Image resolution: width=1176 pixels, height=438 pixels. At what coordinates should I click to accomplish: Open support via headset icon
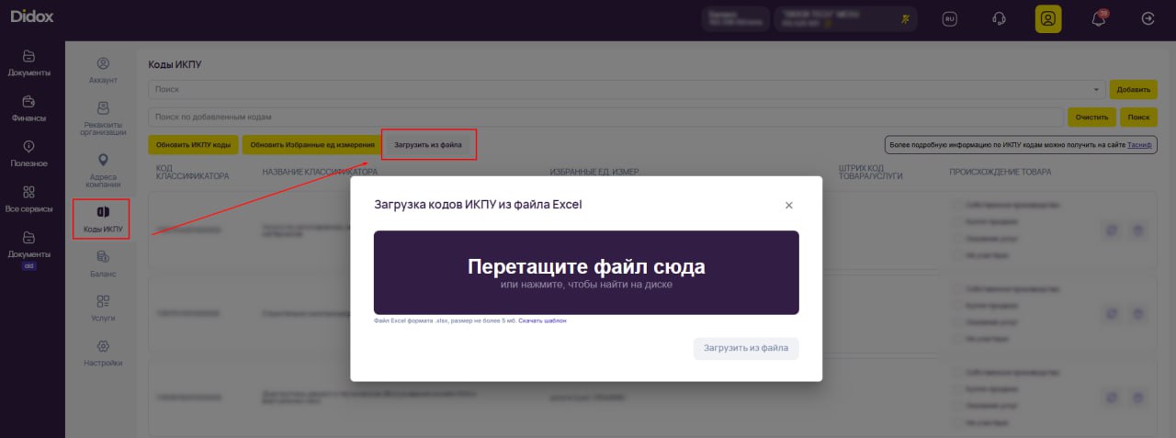[x=999, y=18]
